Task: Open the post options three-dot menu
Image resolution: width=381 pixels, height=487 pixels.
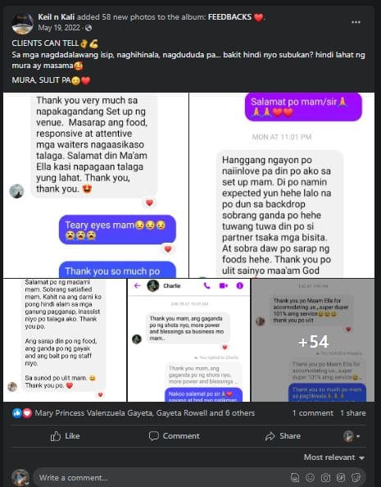Action: (x=356, y=22)
